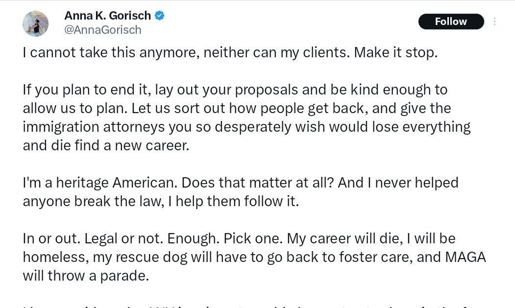Click the line starting 'homeless, my rescue dog'
This screenshot has width=515, height=308.
click(x=254, y=257)
